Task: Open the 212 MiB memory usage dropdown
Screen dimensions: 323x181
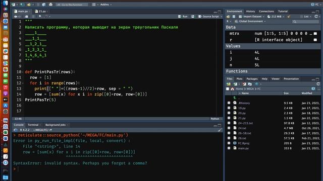Action: pyautogui.click(x=276, y=17)
